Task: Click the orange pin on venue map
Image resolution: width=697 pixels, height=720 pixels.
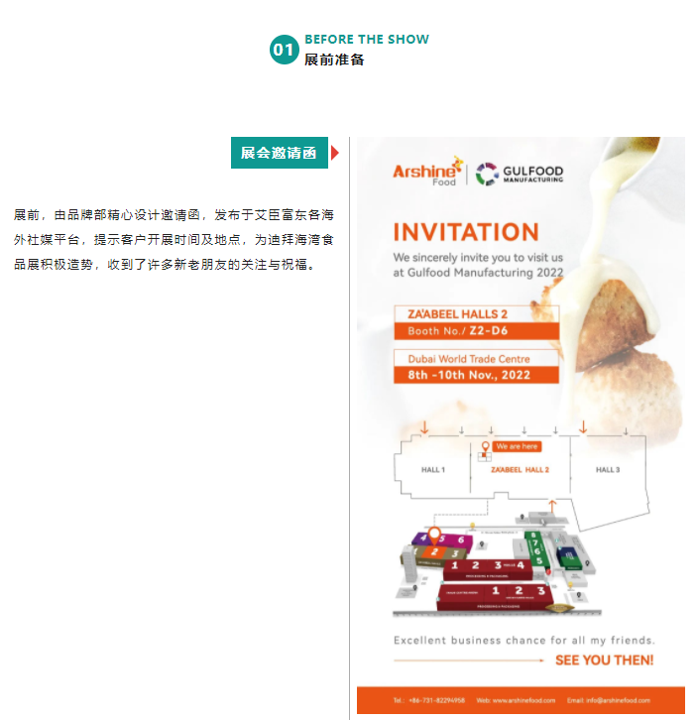Action: tap(434, 536)
